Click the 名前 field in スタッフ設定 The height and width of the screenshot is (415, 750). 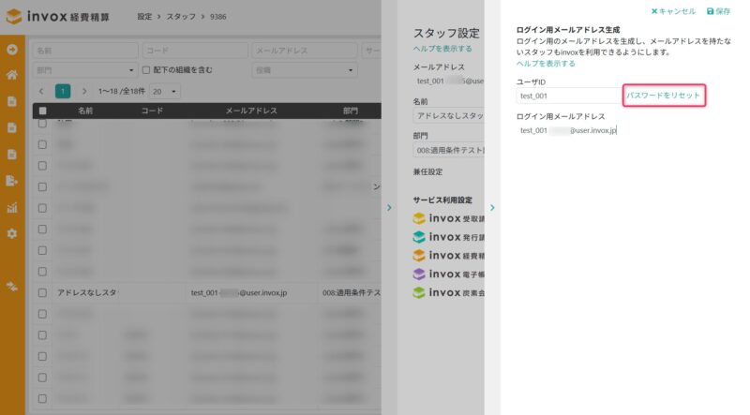pos(449,116)
